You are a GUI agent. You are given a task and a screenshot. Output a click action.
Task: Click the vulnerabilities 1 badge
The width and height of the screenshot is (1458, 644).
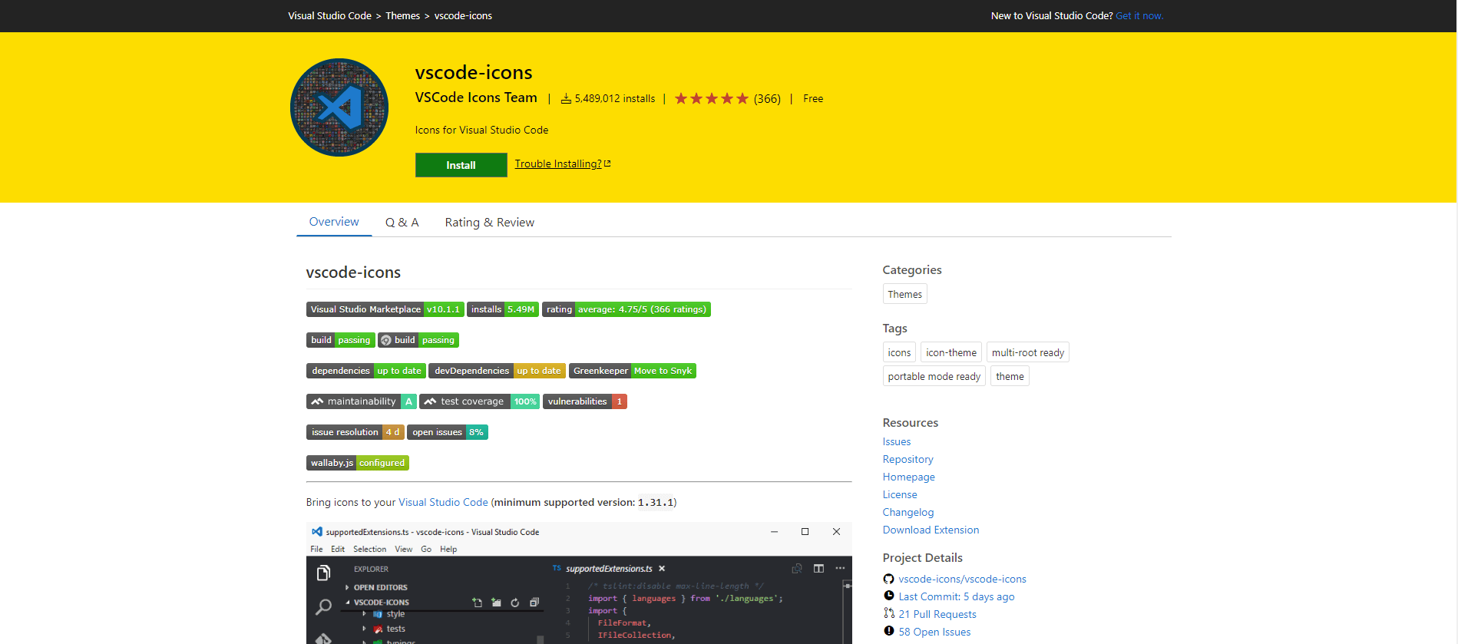pos(585,401)
